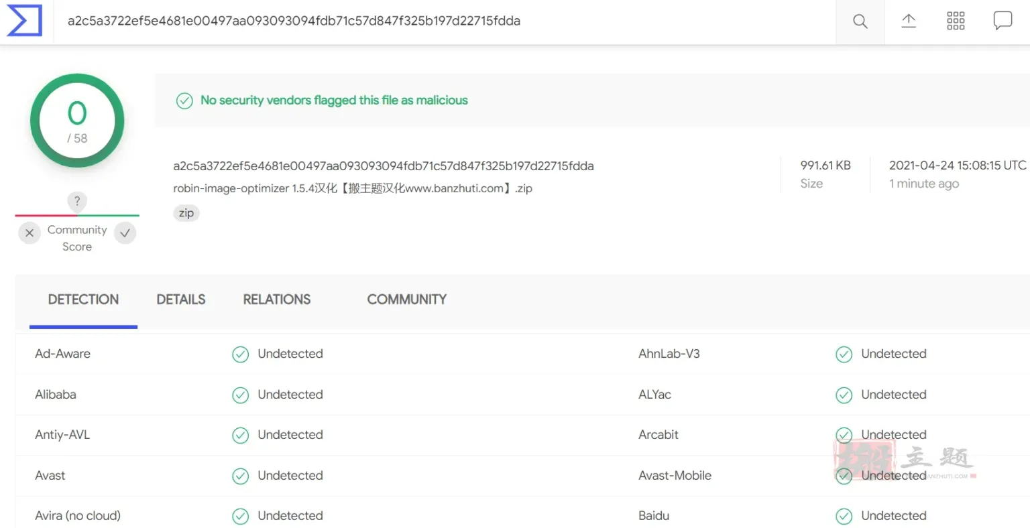The height and width of the screenshot is (528, 1030).
Task: Vote file harmless with check button
Action: click(125, 233)
